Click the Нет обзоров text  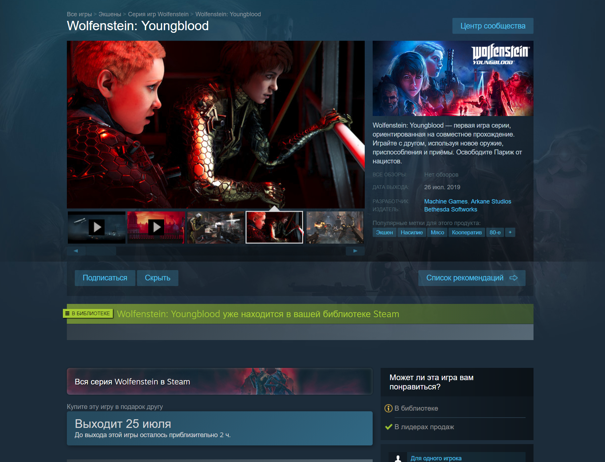441,175
